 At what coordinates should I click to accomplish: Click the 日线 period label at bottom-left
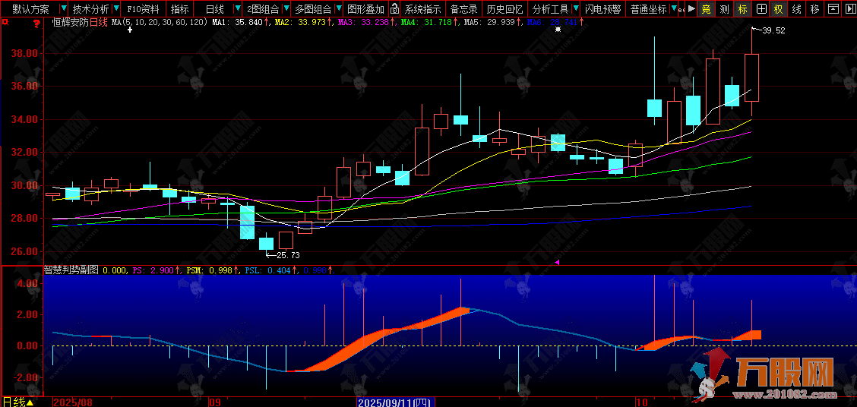pos(14,402)
